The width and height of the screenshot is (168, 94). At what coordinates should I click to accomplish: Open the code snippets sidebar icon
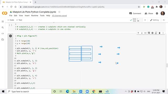point(3,33)
